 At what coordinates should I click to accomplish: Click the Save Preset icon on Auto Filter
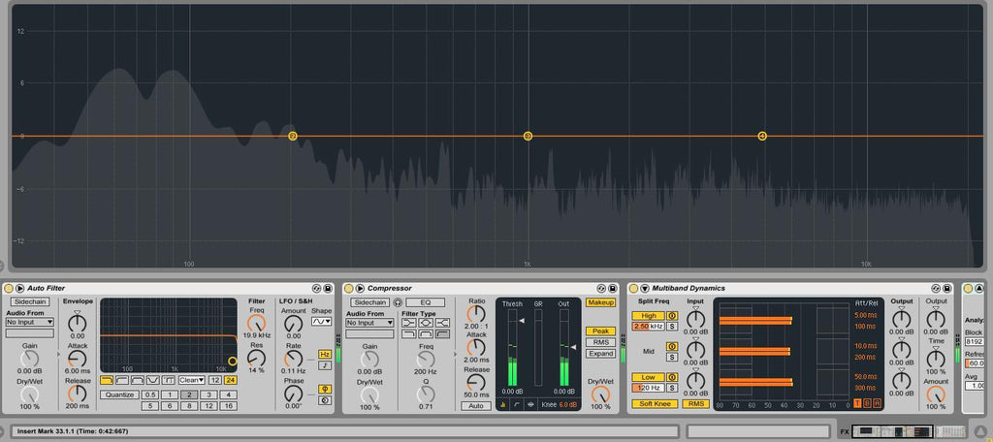pos(328,289)
